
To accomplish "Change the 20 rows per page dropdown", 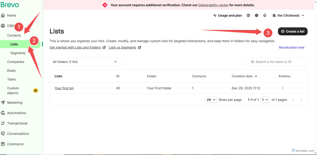I will click(211, 100).
